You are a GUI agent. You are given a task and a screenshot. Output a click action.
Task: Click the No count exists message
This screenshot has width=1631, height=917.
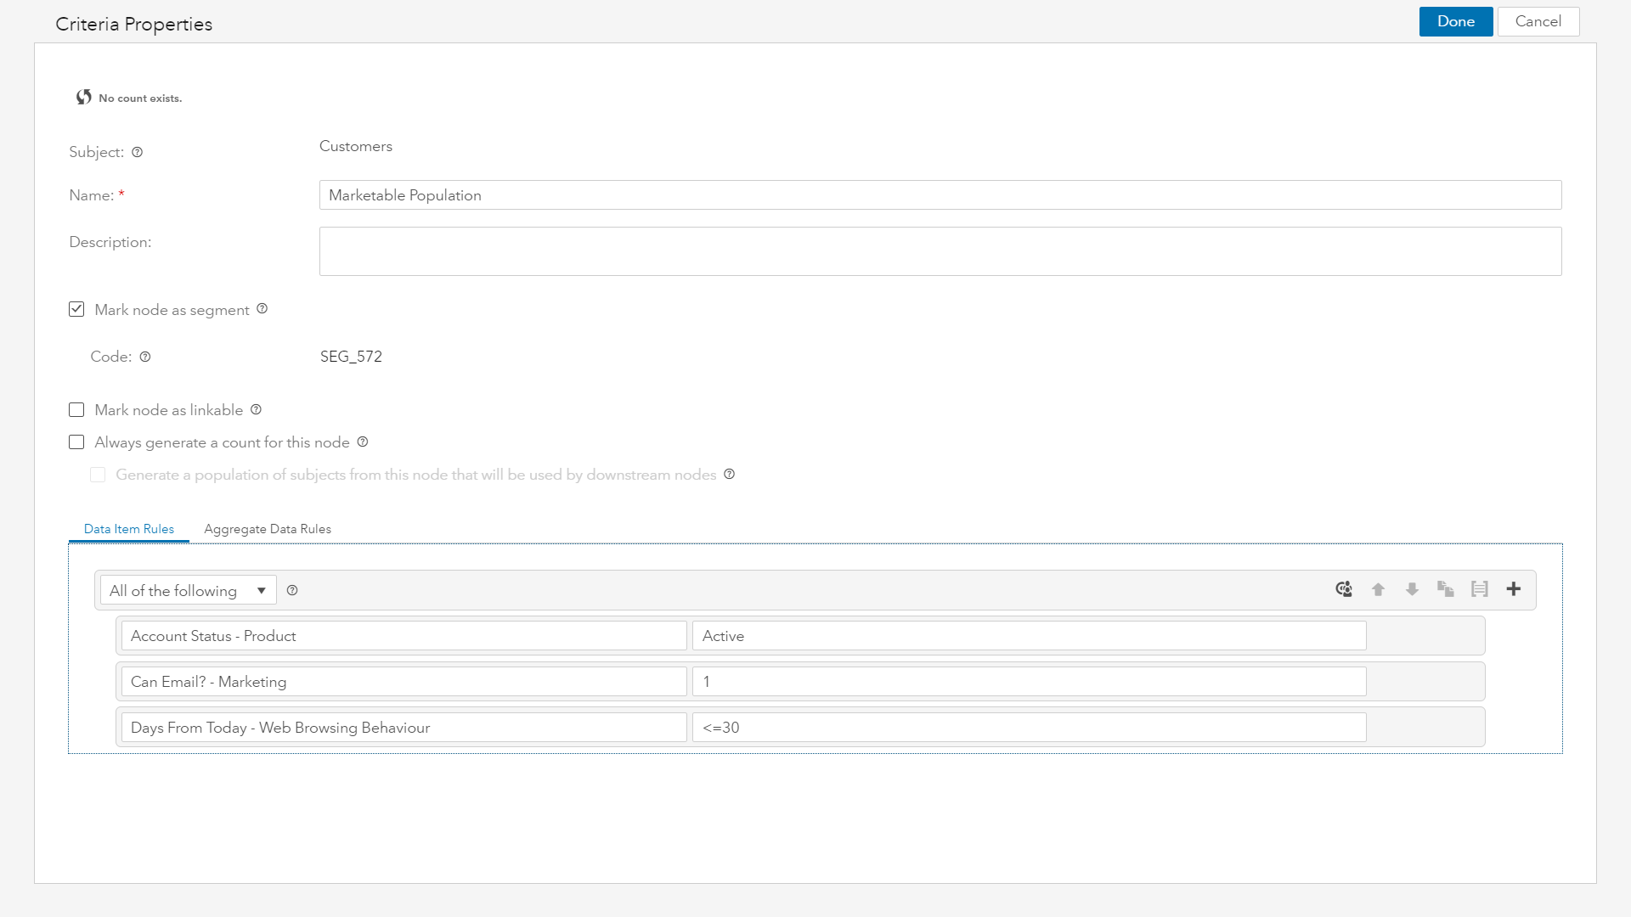pyautogui.click(x=140, y=98)
